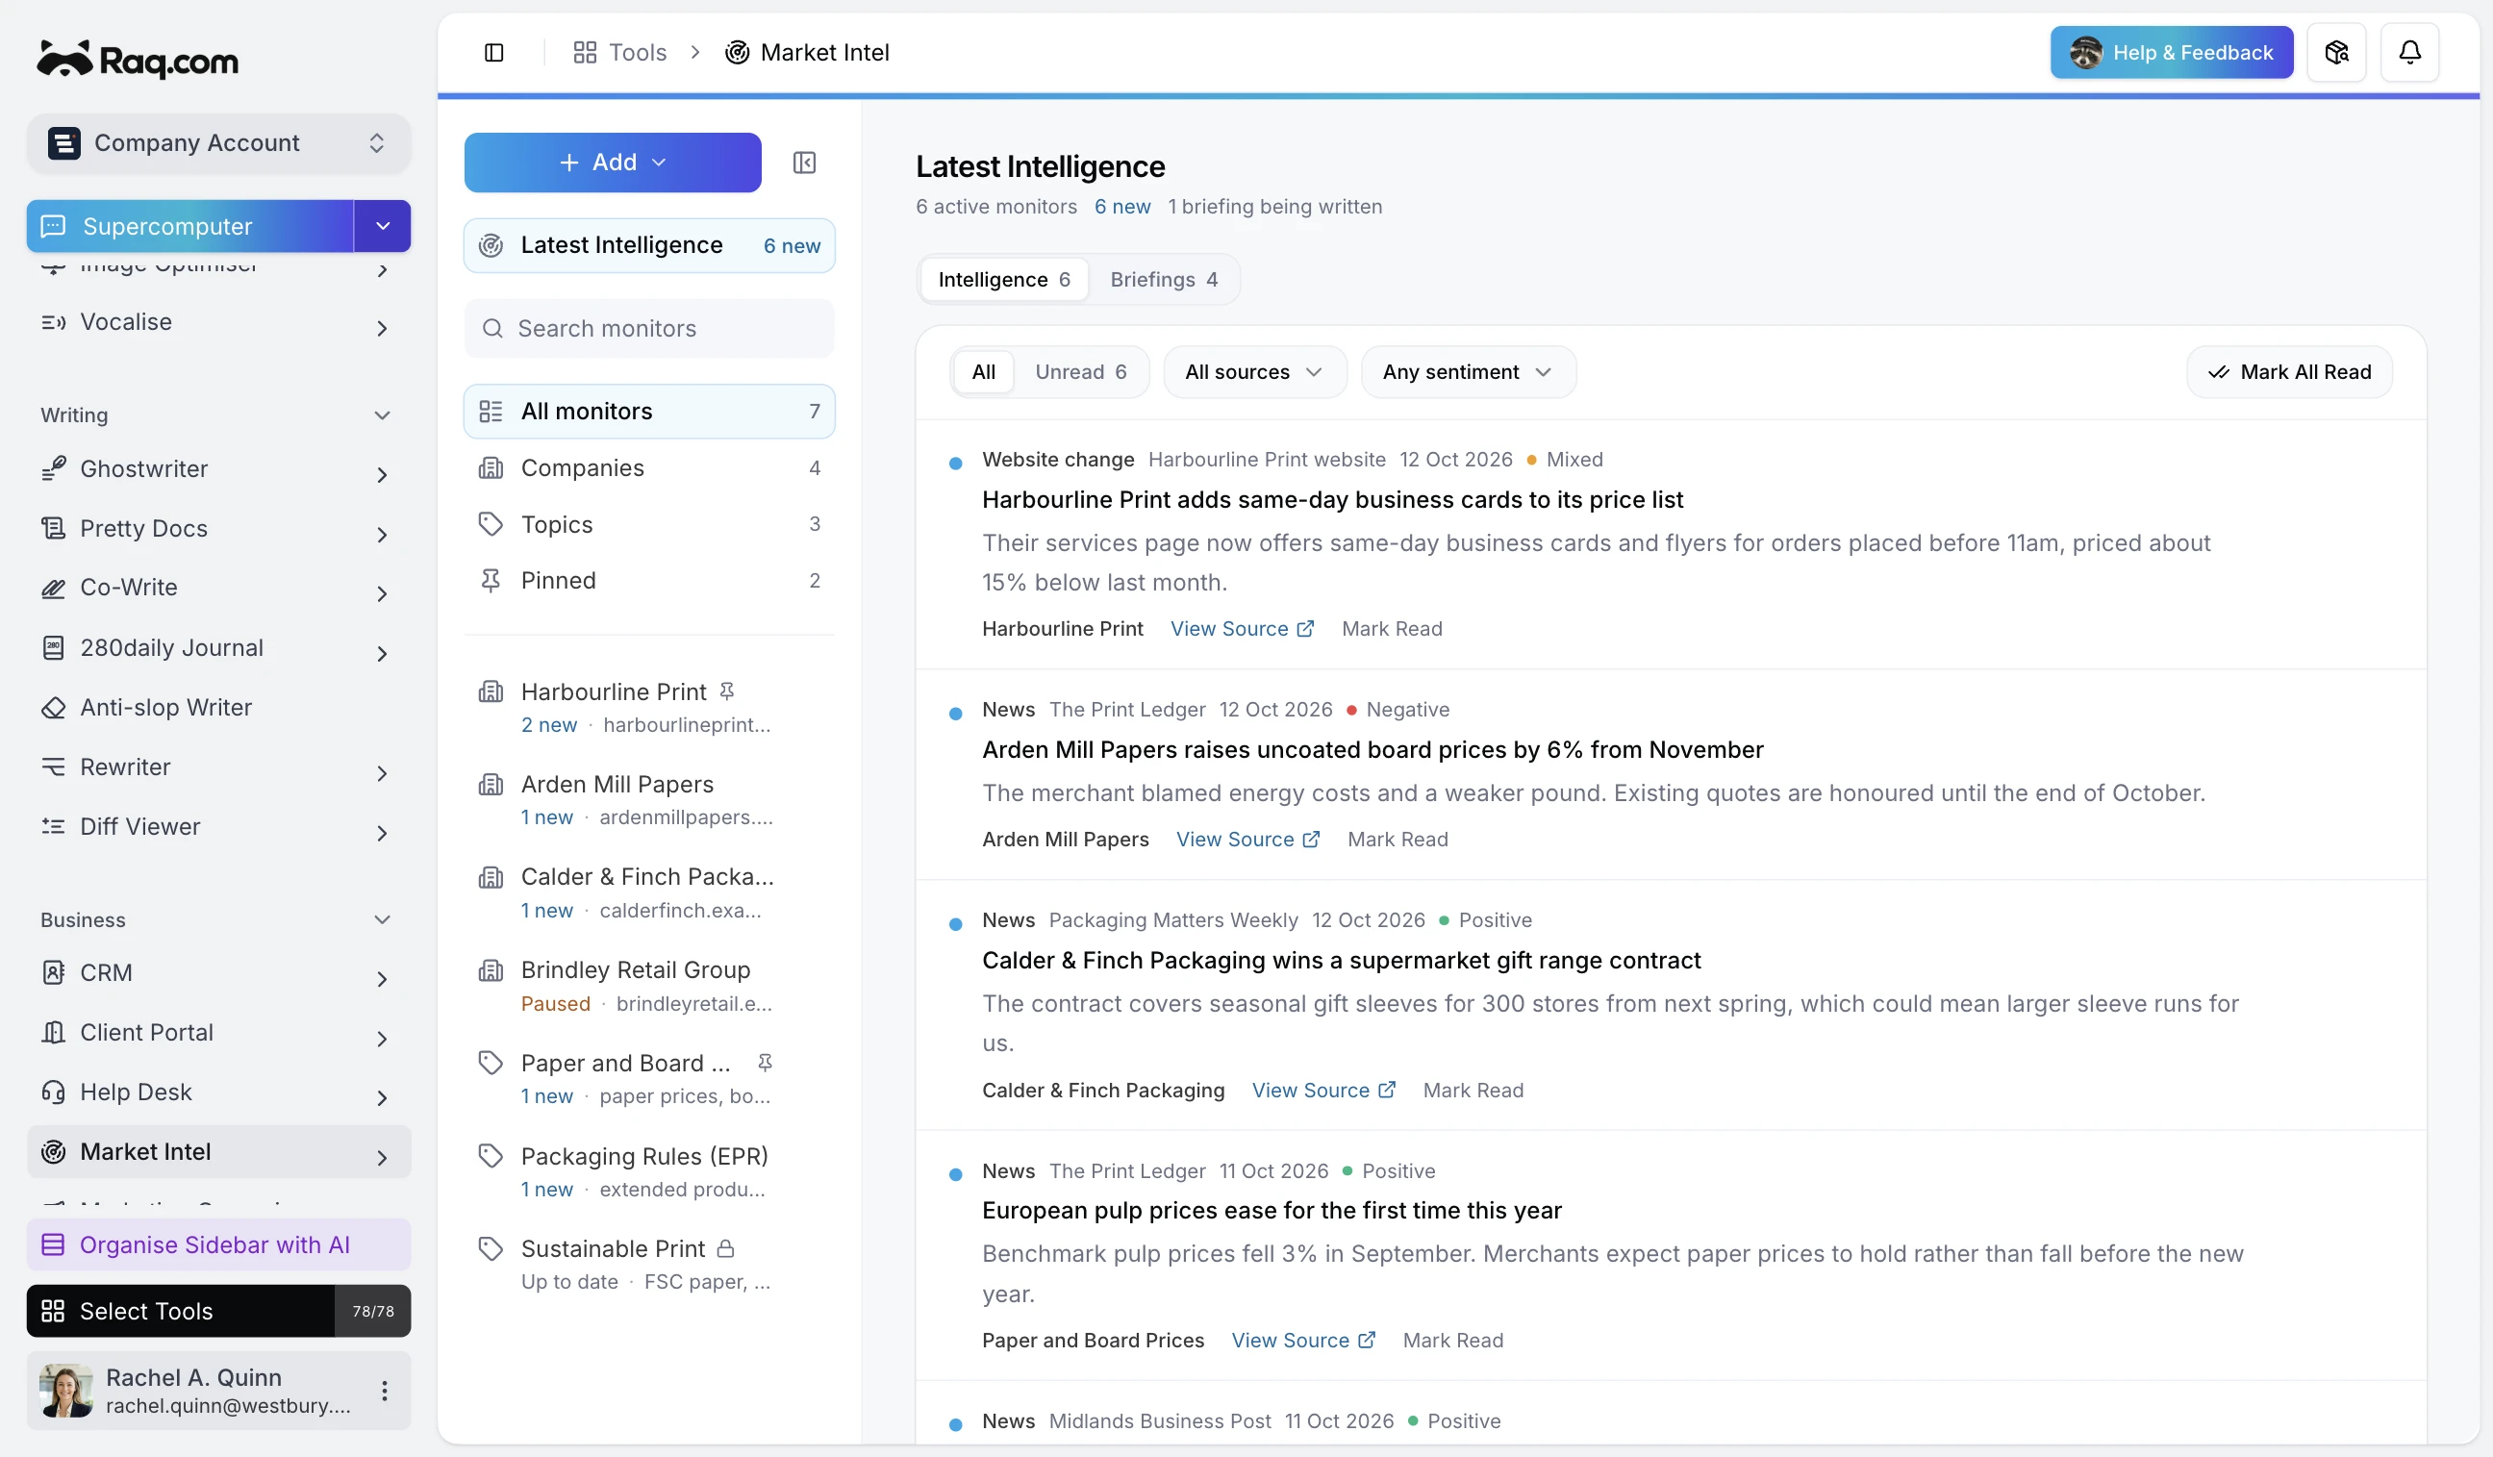
Task: Mark Read the Calder & Finch item
Action: click(x=1473, y=1090)
